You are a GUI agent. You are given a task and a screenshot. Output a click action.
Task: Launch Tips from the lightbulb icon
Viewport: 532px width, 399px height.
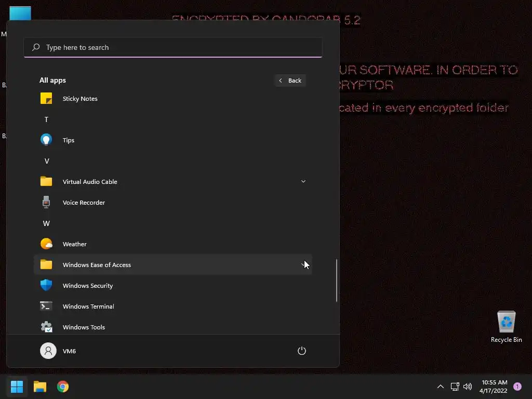tap(46, 140)
